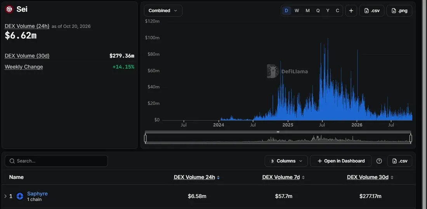This screenshot has width=427, height=209.
Task: Select the C cumulative interval
Action: coord(337,10)
